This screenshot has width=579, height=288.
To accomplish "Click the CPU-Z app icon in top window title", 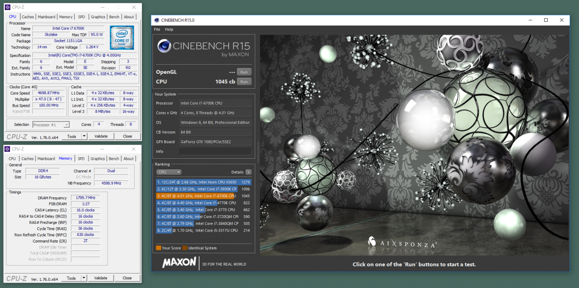I will (x=8, y=7).
